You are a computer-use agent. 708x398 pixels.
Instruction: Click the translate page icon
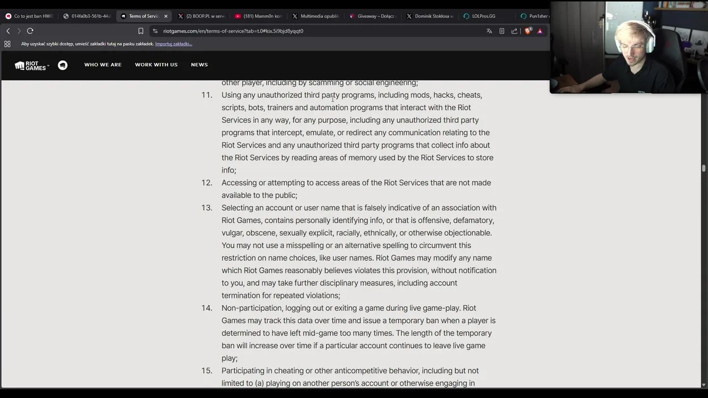489,31
